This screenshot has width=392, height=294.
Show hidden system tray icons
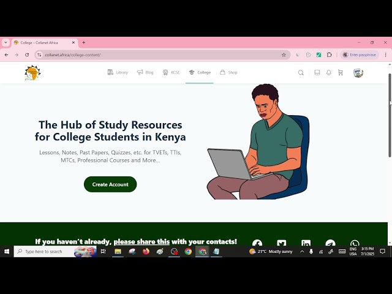[302, 252]
